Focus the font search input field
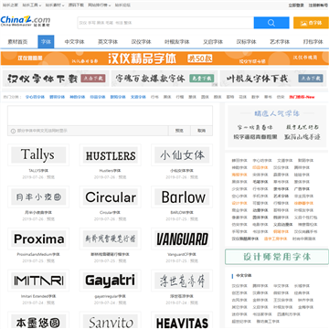Viewport: 329px width, 329px height. pyautogui.click(x=165, y=23)
